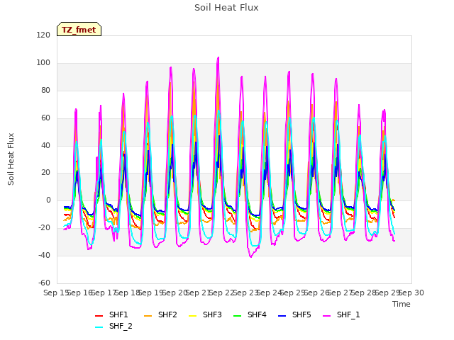Click the Sep 30 x-axis date label
Image resolution: width=454 pixels, height=340 pixels.
point(411,293)
